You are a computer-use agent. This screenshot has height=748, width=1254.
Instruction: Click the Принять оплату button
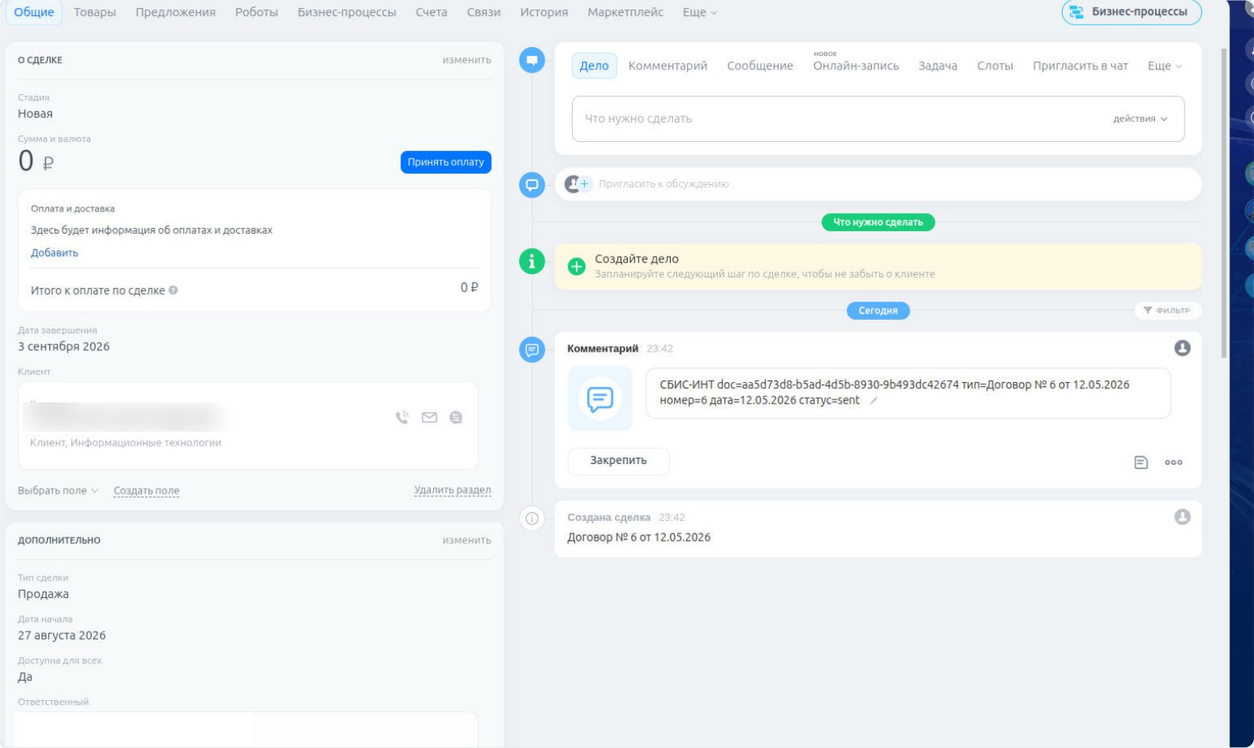point(446,162)
